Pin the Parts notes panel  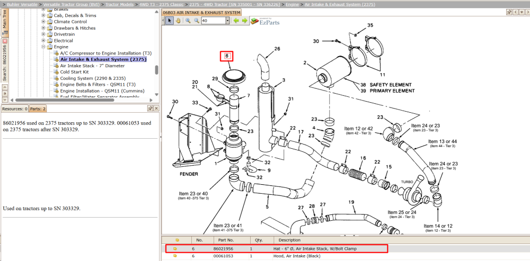pos(150,109)
